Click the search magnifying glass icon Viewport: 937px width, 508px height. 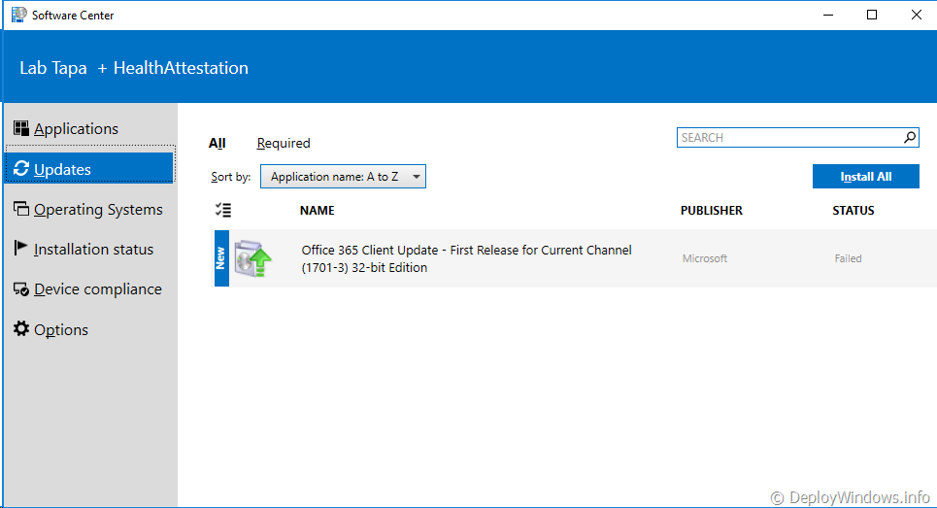point(910,138)
